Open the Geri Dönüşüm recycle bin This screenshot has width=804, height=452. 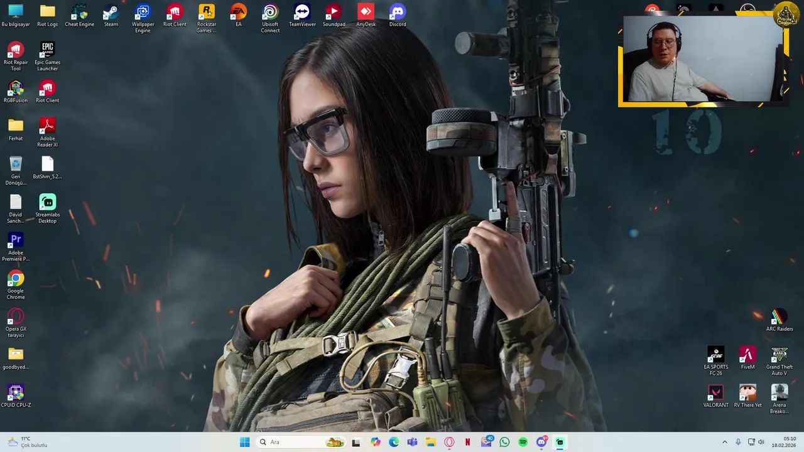coord(16,171)
